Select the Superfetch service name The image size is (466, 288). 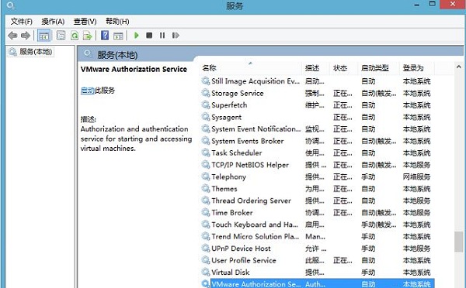click(229, 105)
